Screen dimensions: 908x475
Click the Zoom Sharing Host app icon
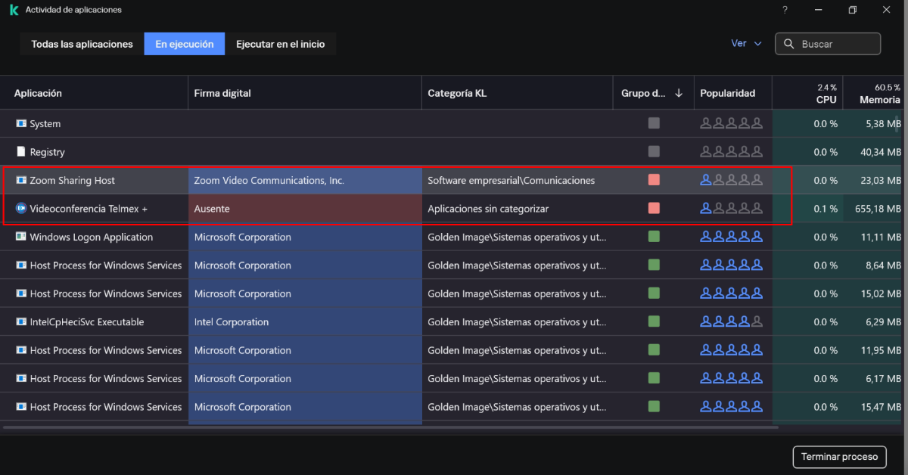pyautogui.click(x=21, y=180)
